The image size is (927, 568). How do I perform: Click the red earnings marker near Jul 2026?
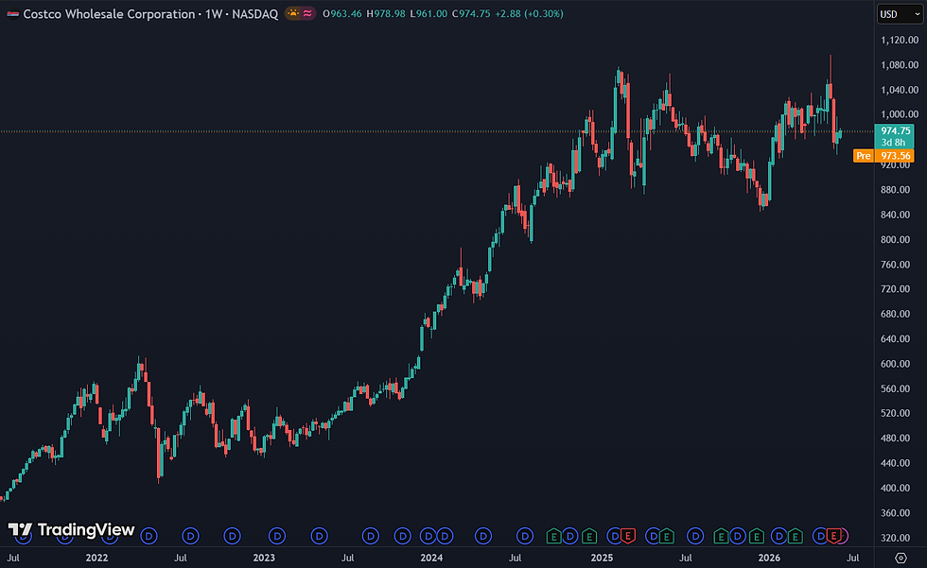coord(833,536)
